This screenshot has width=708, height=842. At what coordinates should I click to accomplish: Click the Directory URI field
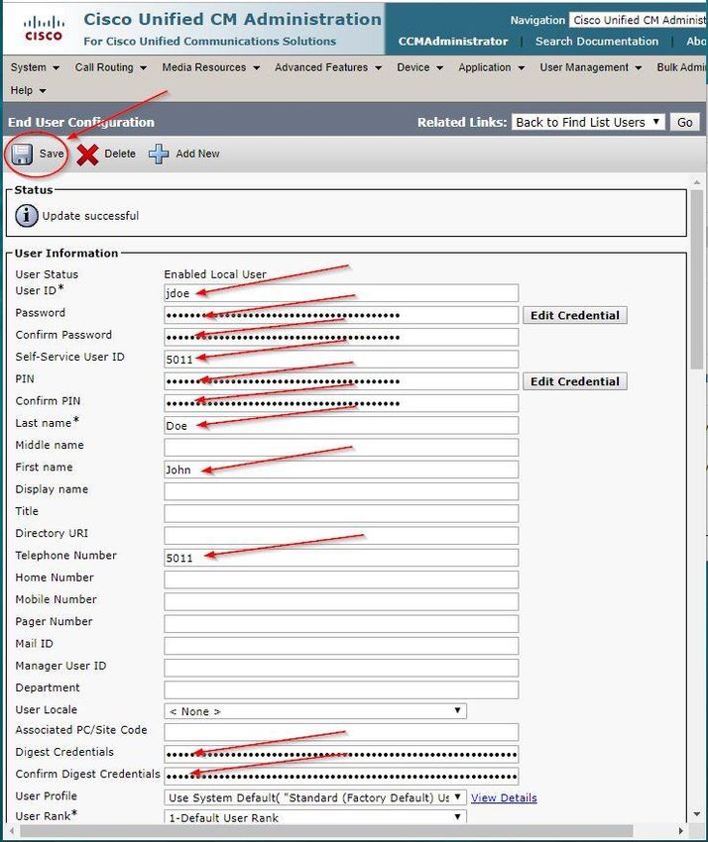(x=341, y=535)
